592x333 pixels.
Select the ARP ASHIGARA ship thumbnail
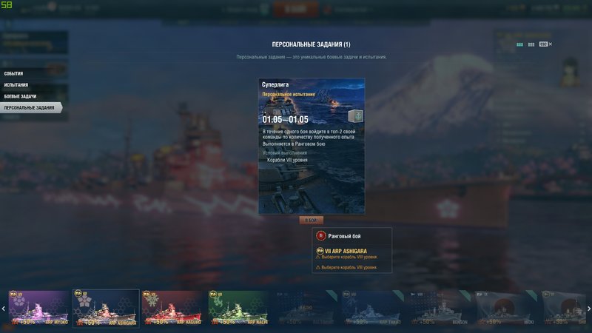click(x=106, y=308)
